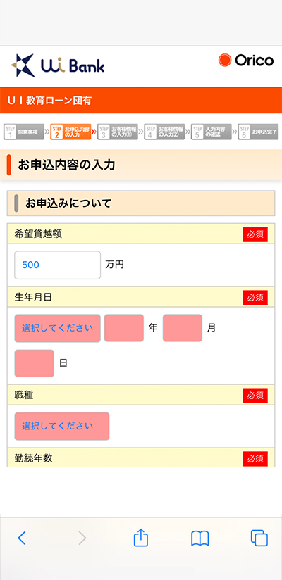Tap the Orico logo

(246, 61)
